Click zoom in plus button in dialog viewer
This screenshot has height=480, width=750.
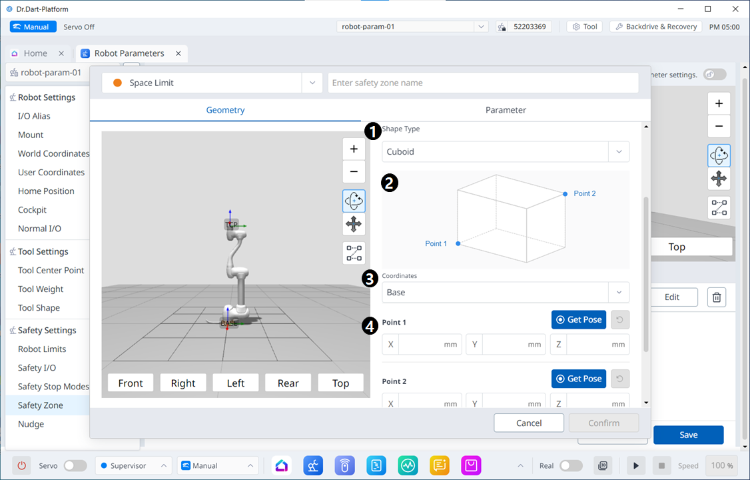click(x=354, y=149)
